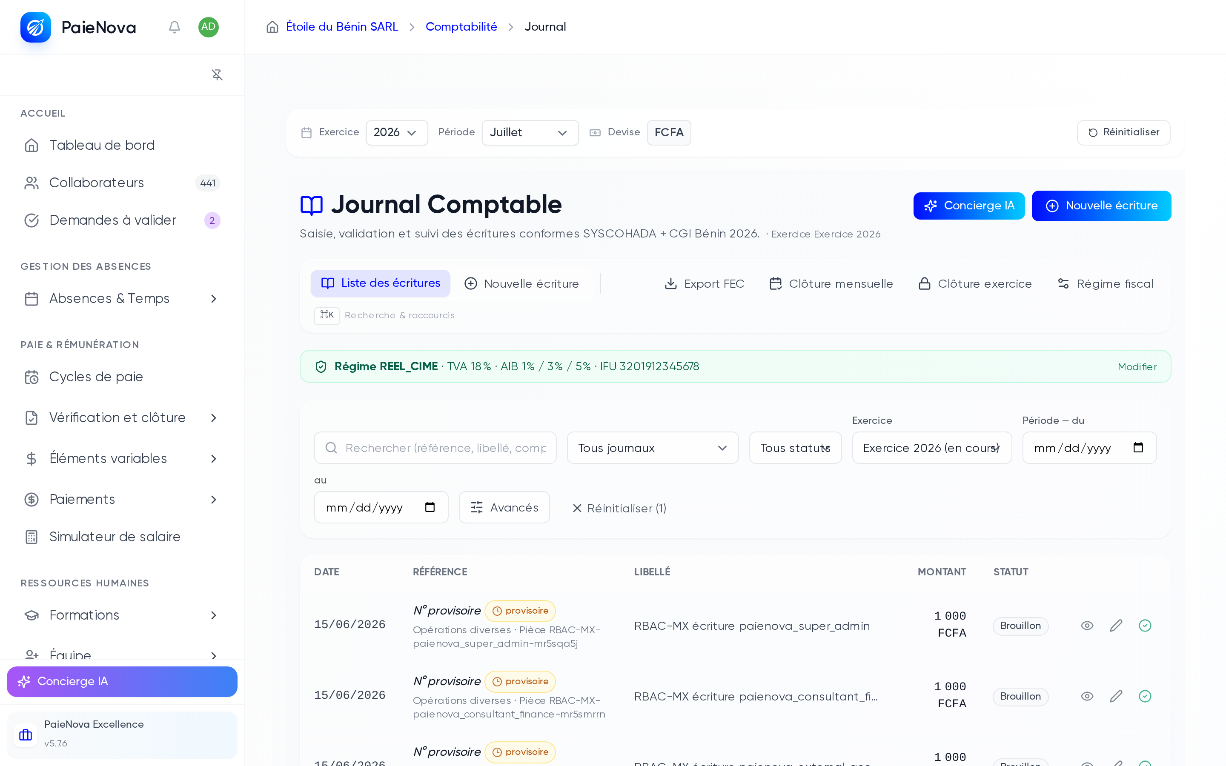The image size is (1226, 766).
Task: Click the Période du date input
Action: pos(1089,448)
